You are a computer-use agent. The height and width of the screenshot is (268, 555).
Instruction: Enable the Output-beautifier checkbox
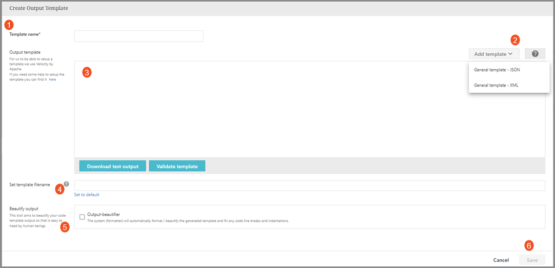pos(82,217)
